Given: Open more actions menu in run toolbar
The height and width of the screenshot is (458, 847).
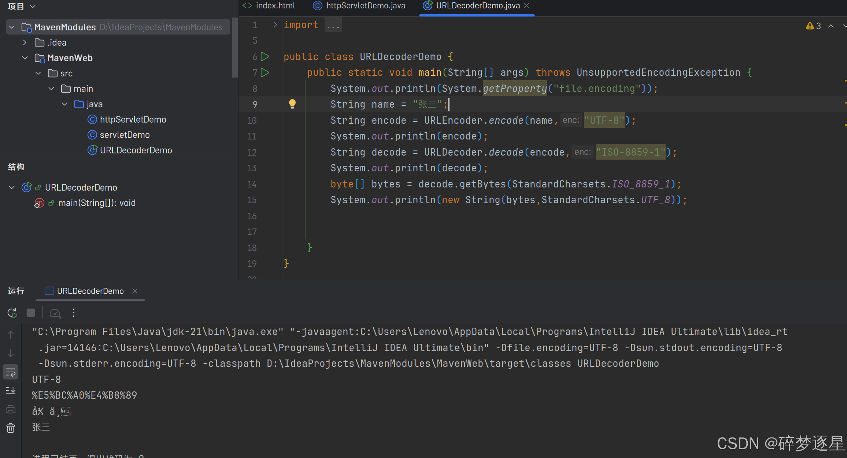Looking at the screenshot, I should tap(74, 313).
